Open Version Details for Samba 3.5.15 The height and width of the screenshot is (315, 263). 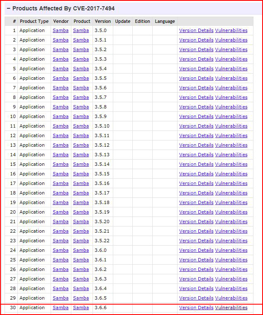(x=196, y=174)
